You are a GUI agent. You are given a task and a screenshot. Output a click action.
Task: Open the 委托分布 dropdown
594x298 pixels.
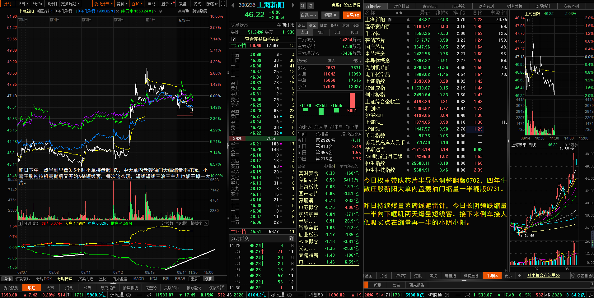tap(104, 4)
